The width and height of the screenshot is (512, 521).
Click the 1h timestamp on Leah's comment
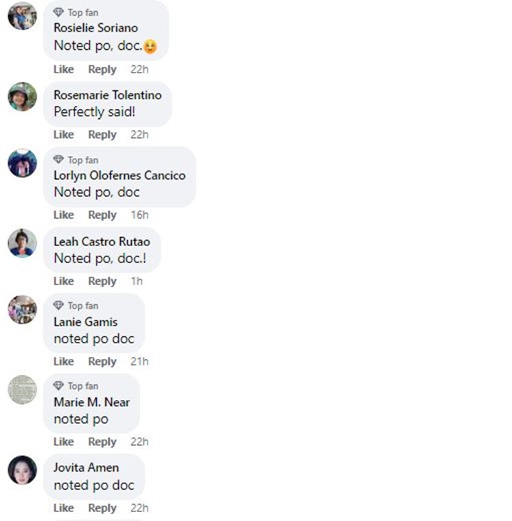click(137, 281)
